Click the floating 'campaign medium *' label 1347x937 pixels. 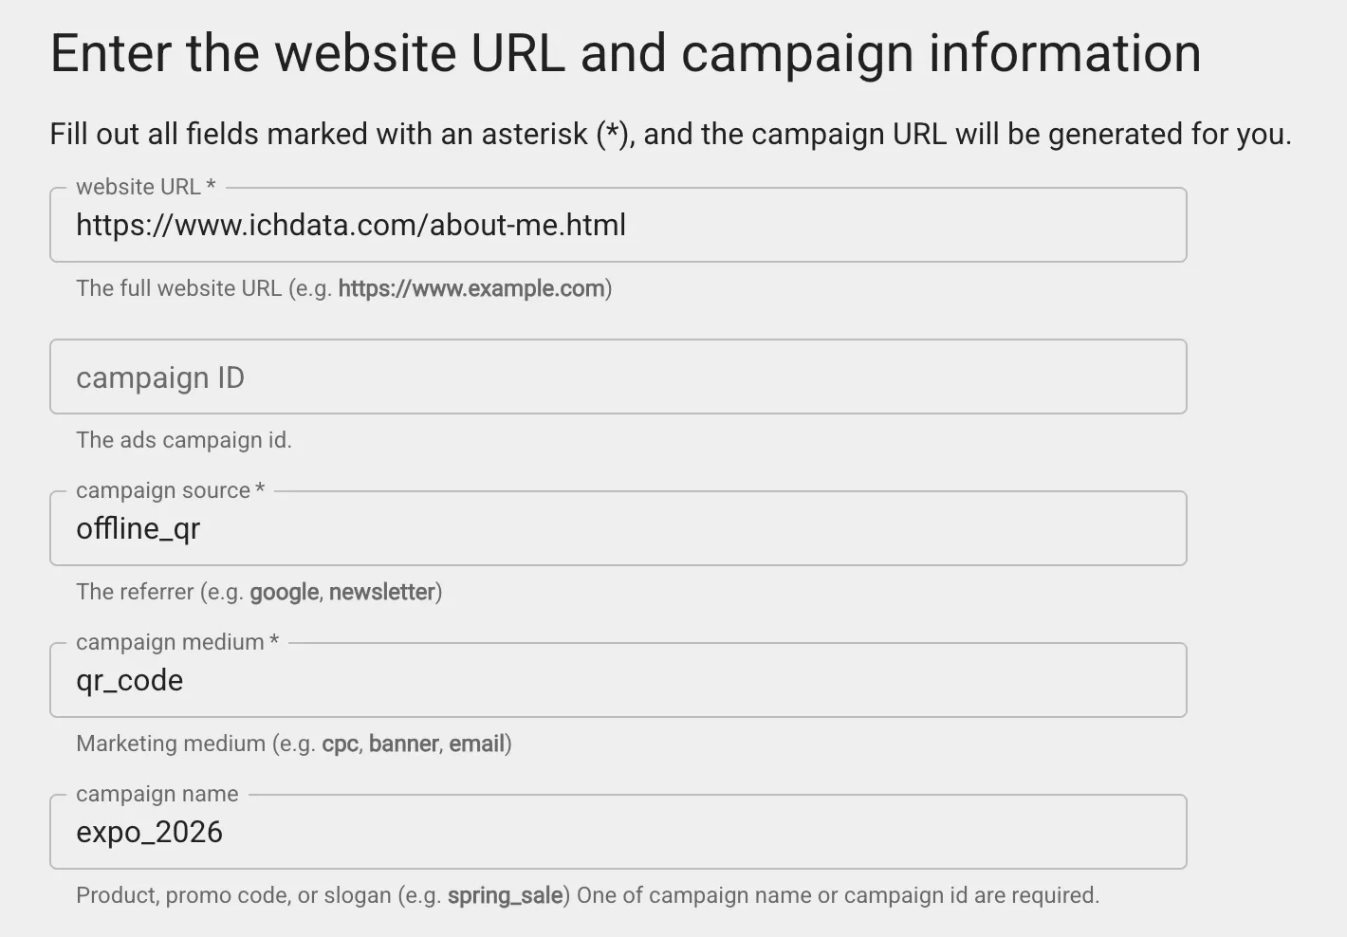[177, 642]
